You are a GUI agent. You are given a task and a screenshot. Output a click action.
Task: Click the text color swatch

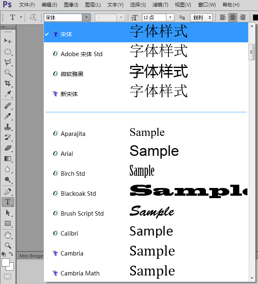coord(255,17)
